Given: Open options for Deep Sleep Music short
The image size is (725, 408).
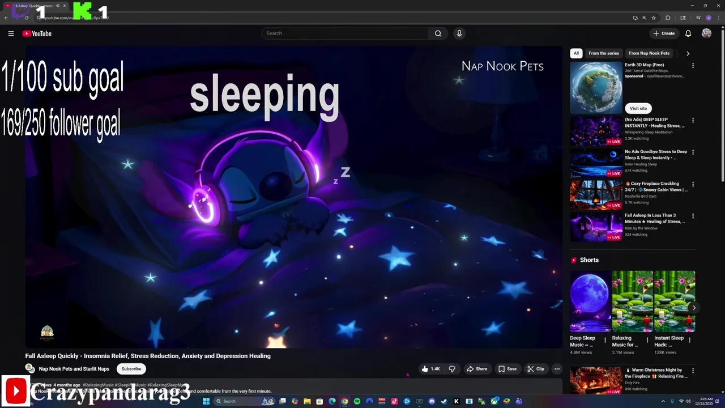Looking at the screenshot, I should click(x=605, y=341).
